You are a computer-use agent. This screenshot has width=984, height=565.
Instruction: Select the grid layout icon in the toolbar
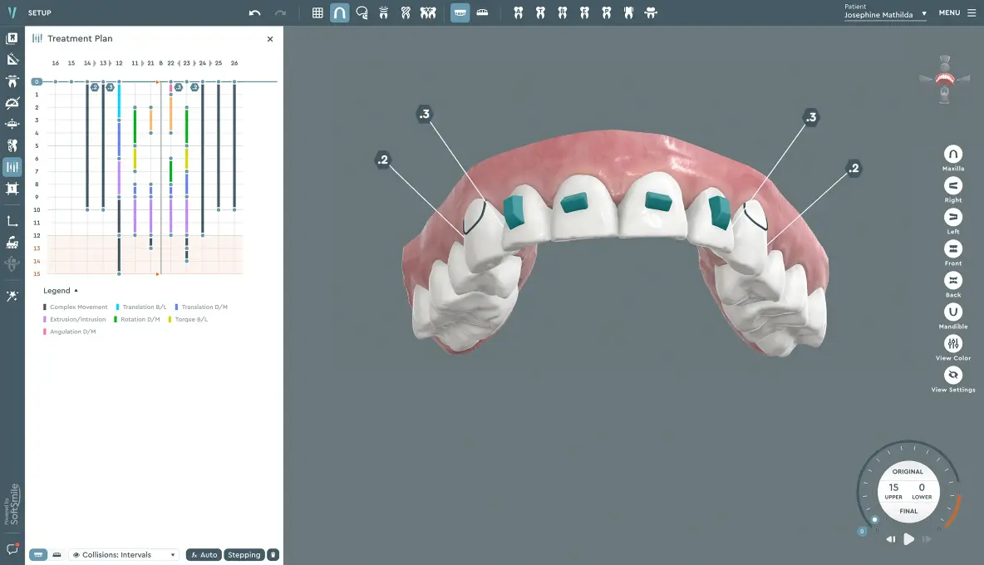coord(317,12)
